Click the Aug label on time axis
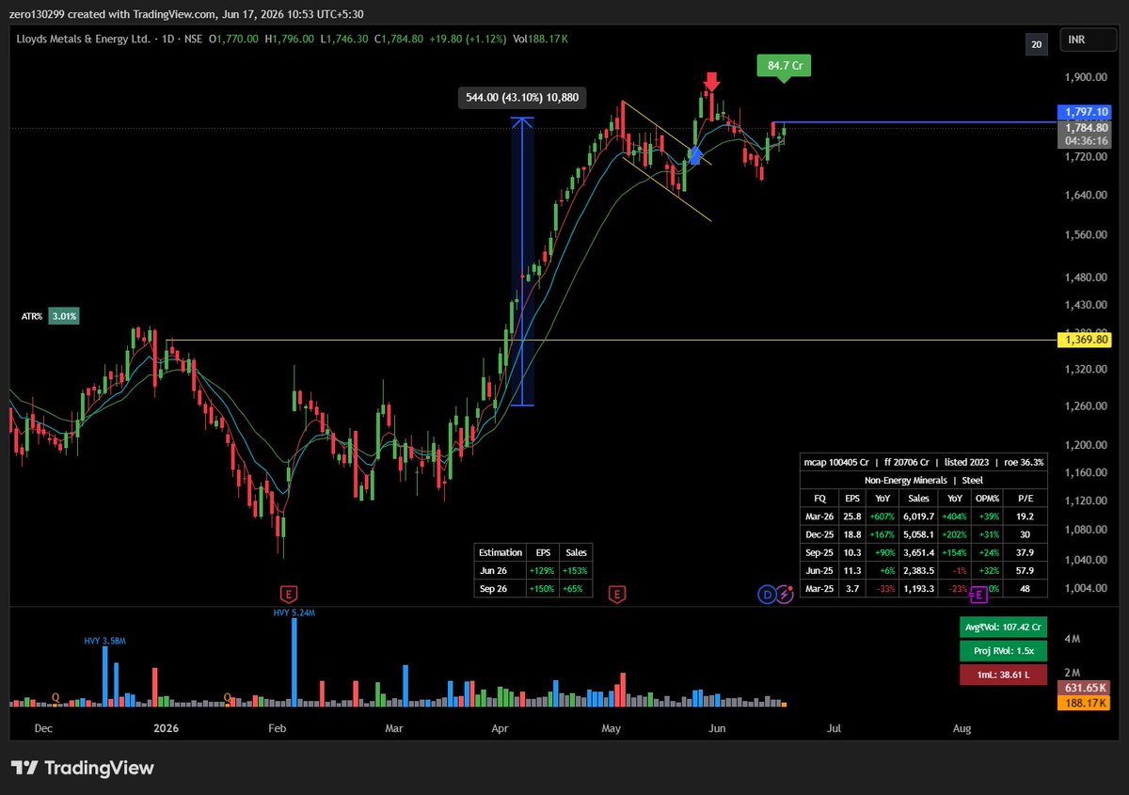 [x=962, y=728]
